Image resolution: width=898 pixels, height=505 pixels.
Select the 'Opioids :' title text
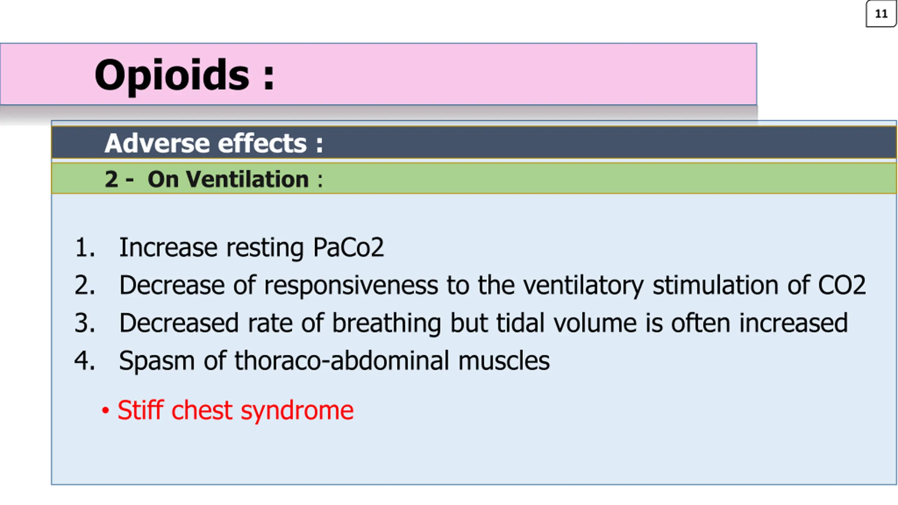click(185, 75)
